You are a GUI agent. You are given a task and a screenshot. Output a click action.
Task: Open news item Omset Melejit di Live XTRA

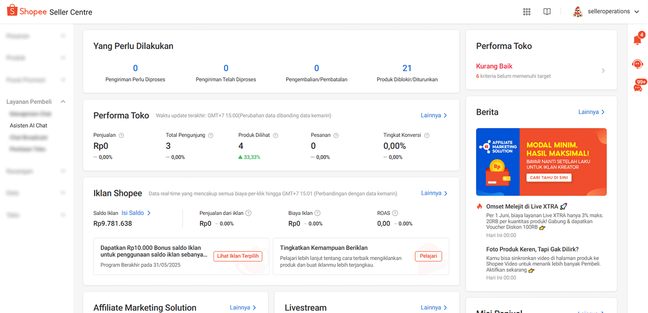[x=526, y=206]
